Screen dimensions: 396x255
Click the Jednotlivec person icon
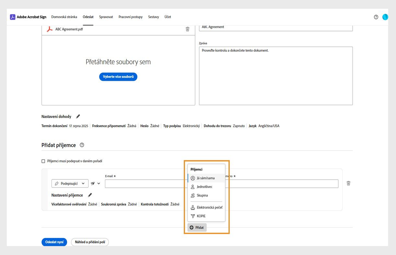(x=193, y=187)
